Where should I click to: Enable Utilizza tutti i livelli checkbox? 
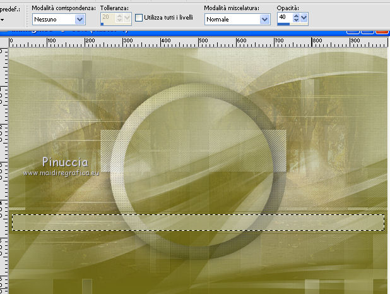coord(139,18)
